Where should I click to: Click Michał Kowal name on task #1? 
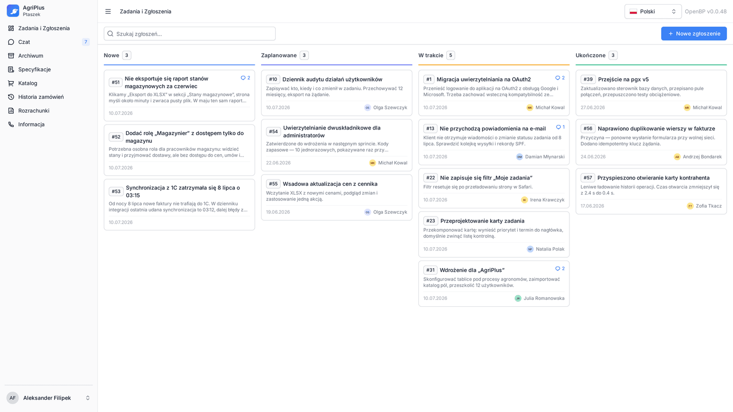(550, 108)
